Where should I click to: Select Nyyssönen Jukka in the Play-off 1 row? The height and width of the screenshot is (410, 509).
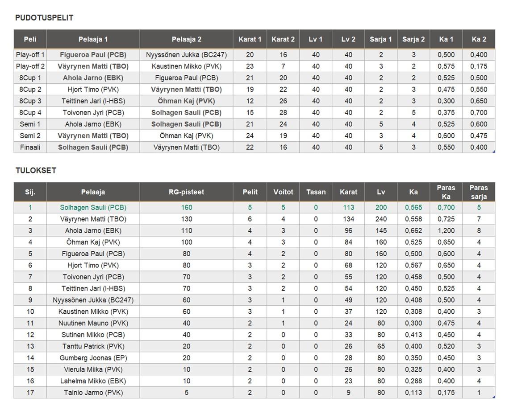(x=186, y=55)
